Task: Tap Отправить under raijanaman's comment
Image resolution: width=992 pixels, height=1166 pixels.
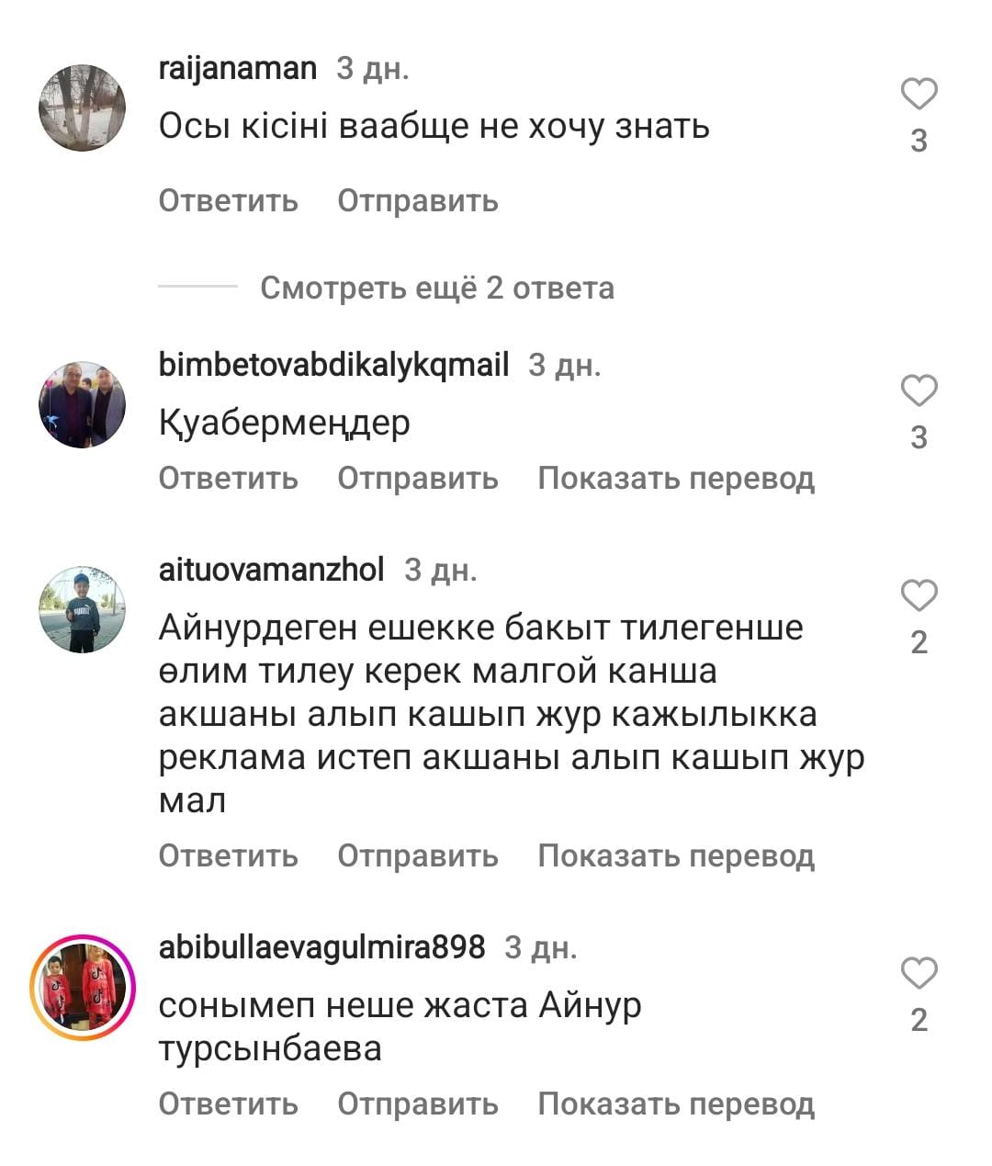Action: pos(418,200)
